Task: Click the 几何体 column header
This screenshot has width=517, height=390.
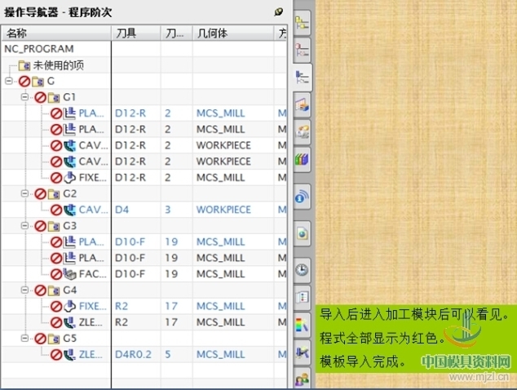Action: pos(231,33)
